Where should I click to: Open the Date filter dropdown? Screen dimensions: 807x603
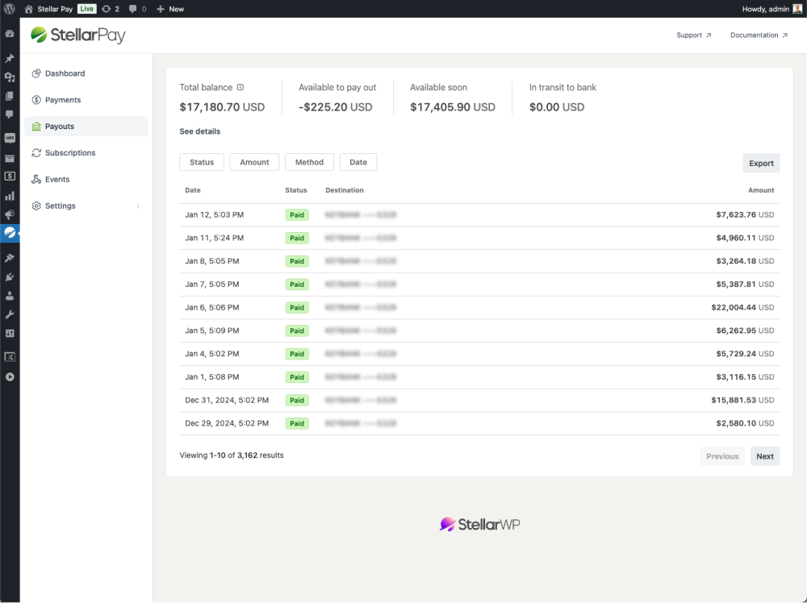pos(358,163)
